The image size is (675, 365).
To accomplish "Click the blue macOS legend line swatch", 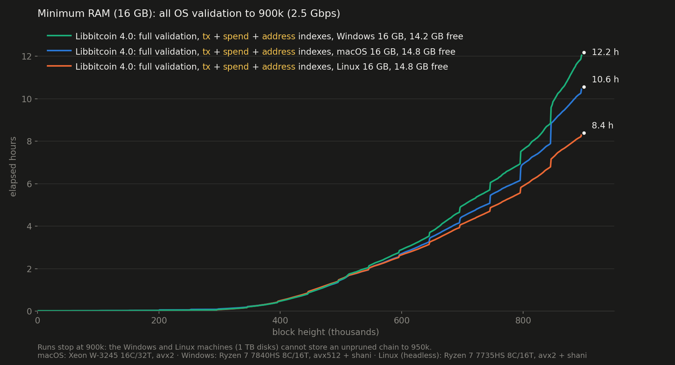I will 59,51.
